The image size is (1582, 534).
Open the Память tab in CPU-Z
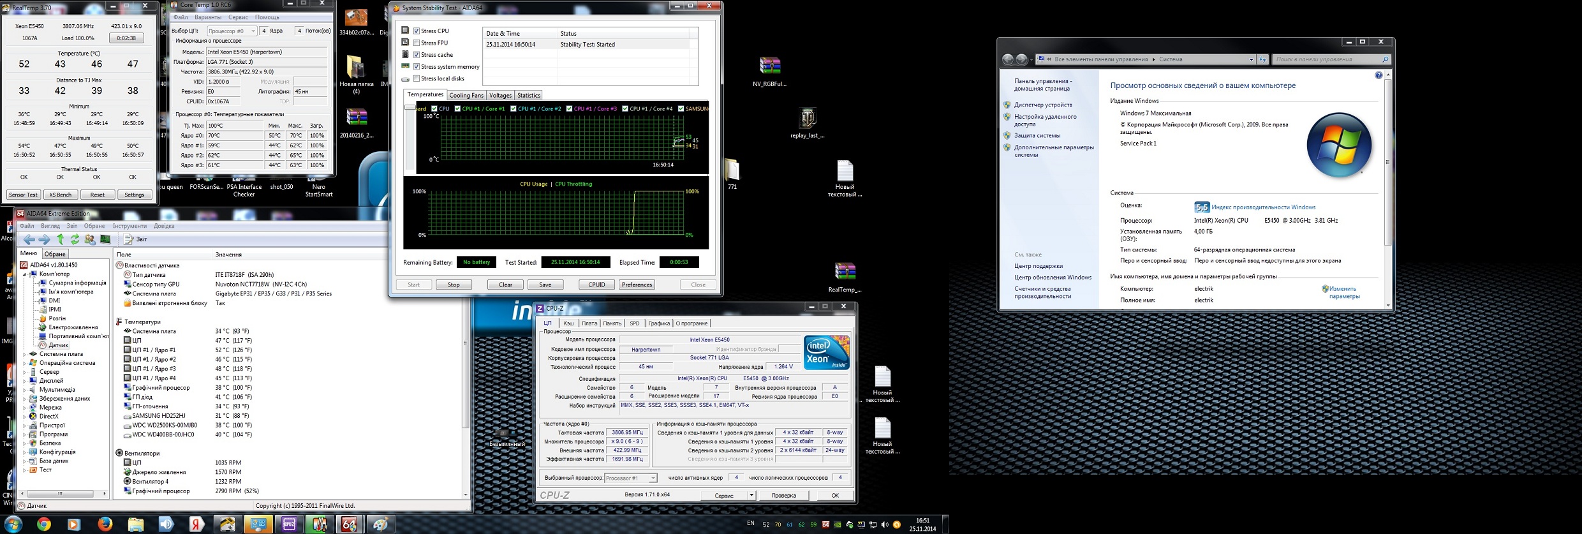(612, 323)
